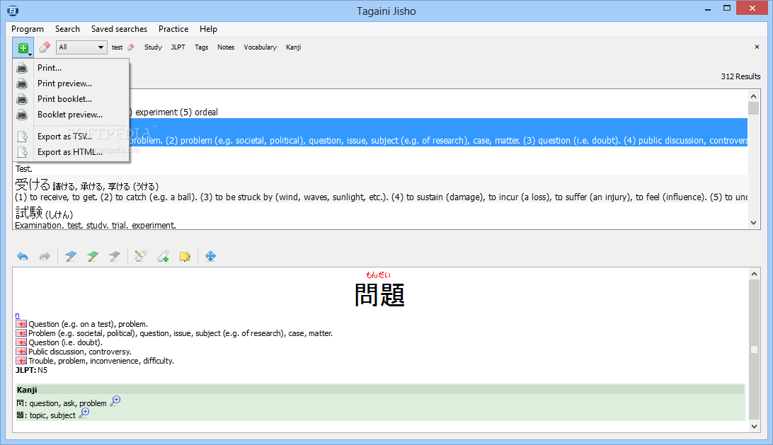The width and height of the screenshot is (773, 445).
Task: Click the Tagaini Jisho title bar app icon
Action: [x=13, y=11]
